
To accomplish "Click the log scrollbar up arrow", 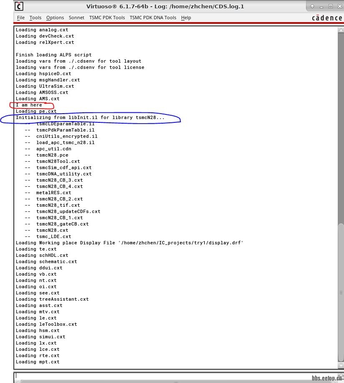I will (x=341, y=30).
